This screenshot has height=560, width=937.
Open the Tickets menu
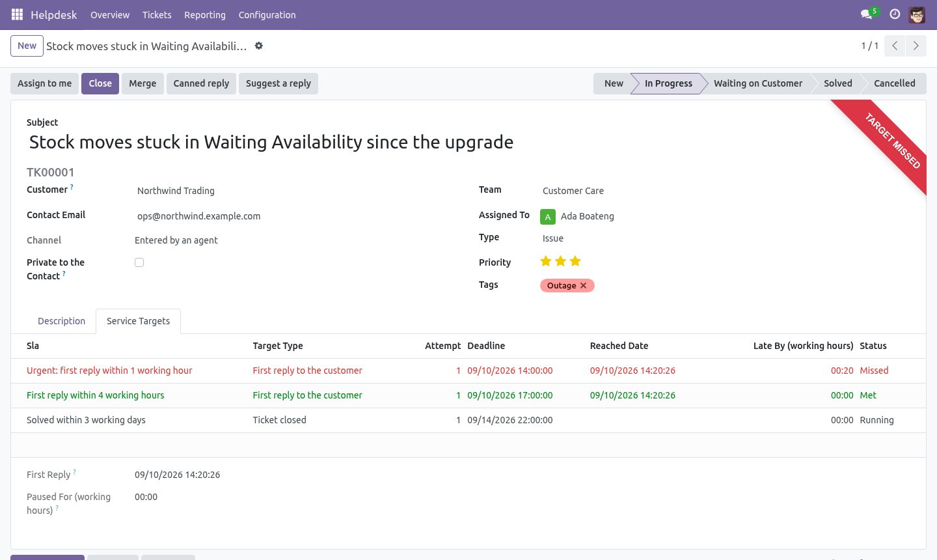157,15
